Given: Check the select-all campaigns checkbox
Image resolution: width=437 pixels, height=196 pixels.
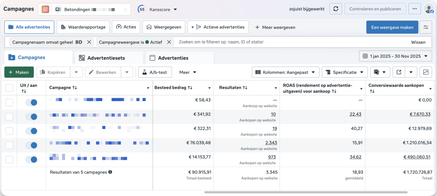Looking at the screenshot, I should click(x=9, y=88).
